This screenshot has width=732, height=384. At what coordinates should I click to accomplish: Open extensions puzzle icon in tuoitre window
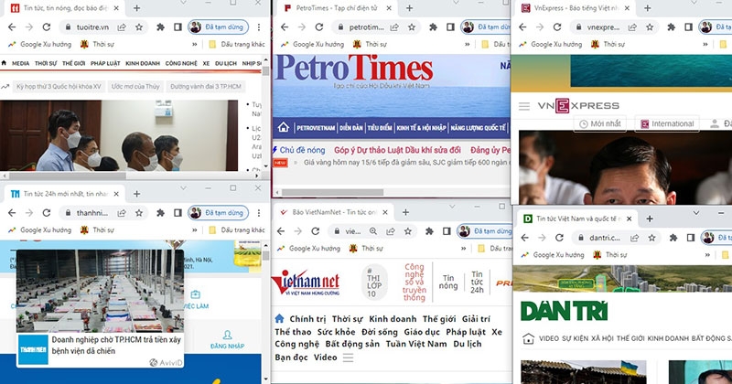[161, 27]
